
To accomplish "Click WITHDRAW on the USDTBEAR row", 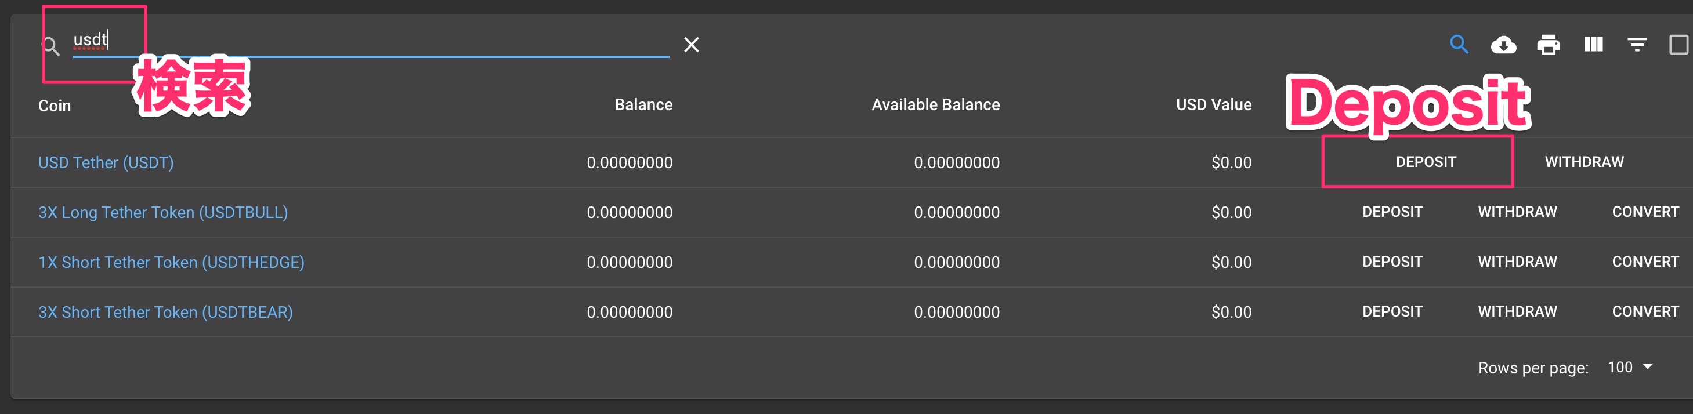I will click(1517, 311).
